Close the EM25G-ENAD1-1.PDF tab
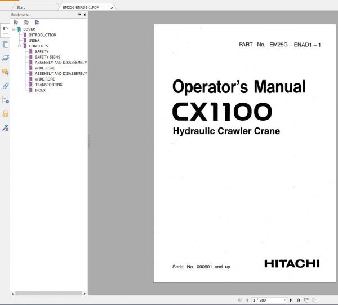The width and height of the screenshot is (338, 305). 112,8
